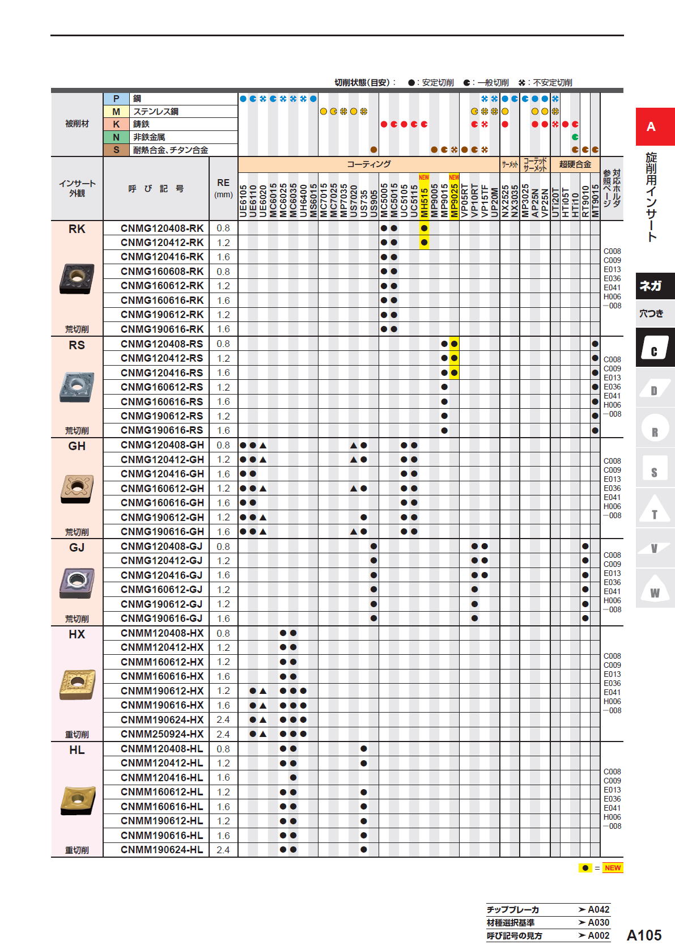This screenshot has width=675, height=949.
Task: Click the RS chipbreaker insert image
Action: click(77, 387)
